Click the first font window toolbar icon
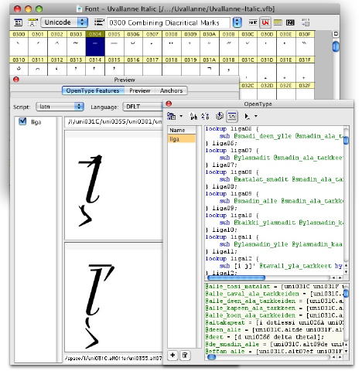Image resolution: width=362 pixels, height=371 pixels. click(x=18, y=22)
